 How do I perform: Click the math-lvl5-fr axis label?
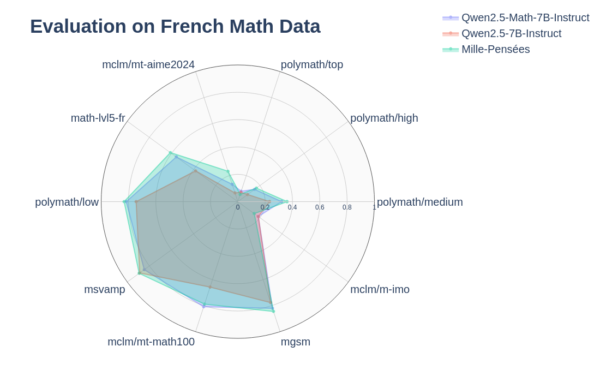(x=98, y=118)
